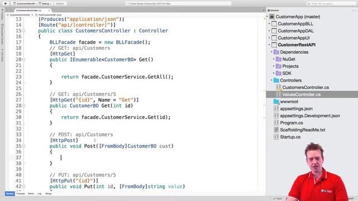The image size is (358, 201).
Task: Expand the NuGet folder
Action: 274,59
